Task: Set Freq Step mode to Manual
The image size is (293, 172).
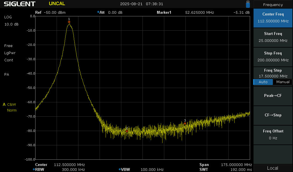Action: (283, 82)
